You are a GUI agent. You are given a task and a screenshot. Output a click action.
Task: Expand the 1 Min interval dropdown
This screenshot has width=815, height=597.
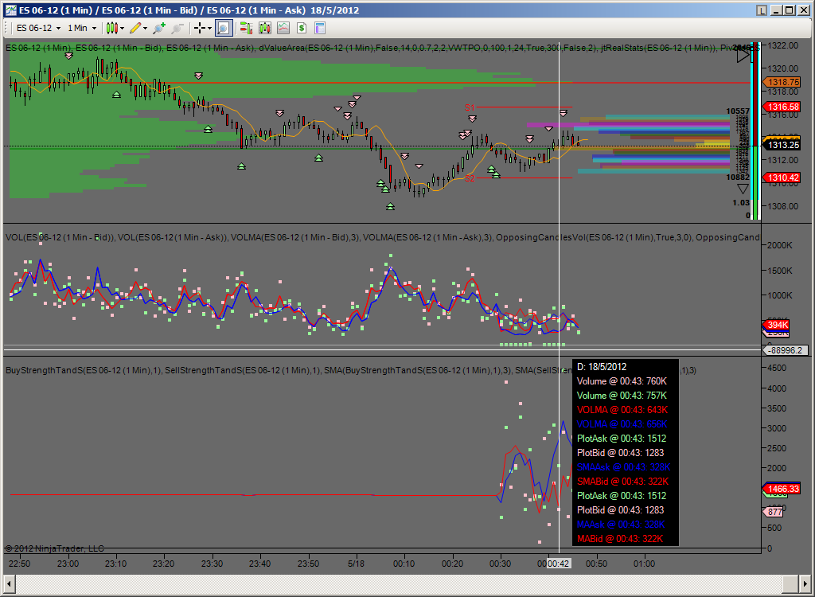94,28
